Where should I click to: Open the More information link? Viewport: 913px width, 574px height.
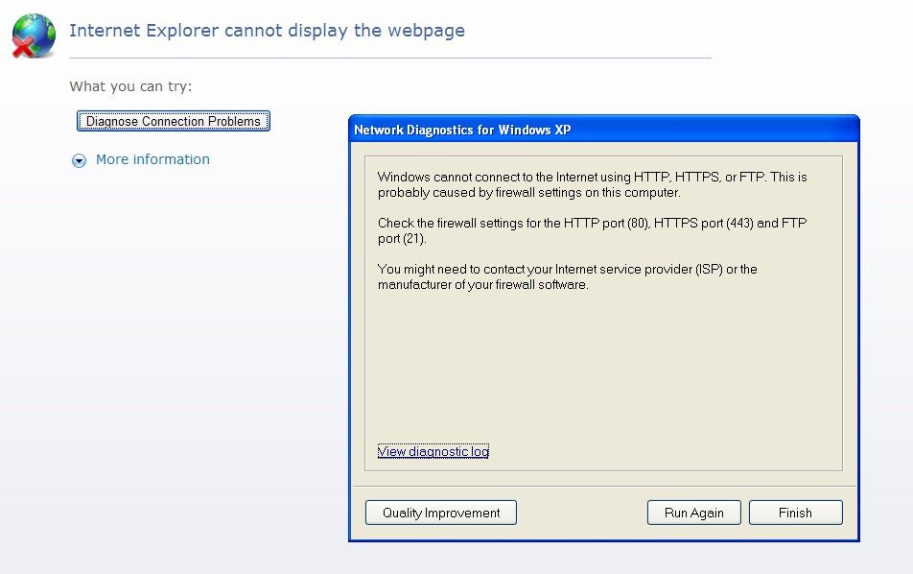(x=152, y=159)
